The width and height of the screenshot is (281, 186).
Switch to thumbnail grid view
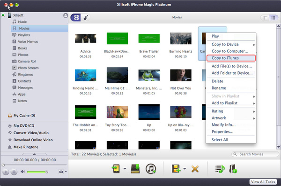pos(274,18)
